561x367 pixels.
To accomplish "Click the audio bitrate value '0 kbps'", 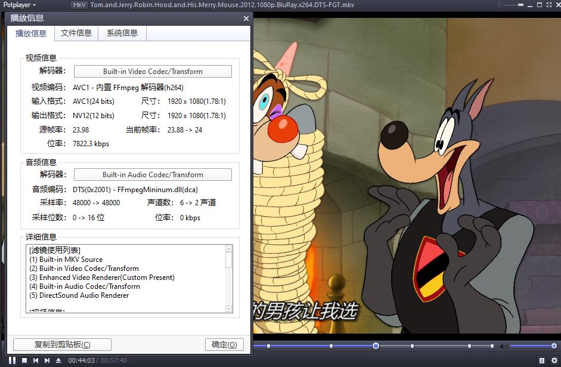I will pyautogui.click(x=190, y=218).
